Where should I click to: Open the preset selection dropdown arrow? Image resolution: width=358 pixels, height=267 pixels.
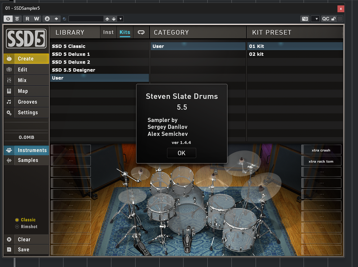120,18
